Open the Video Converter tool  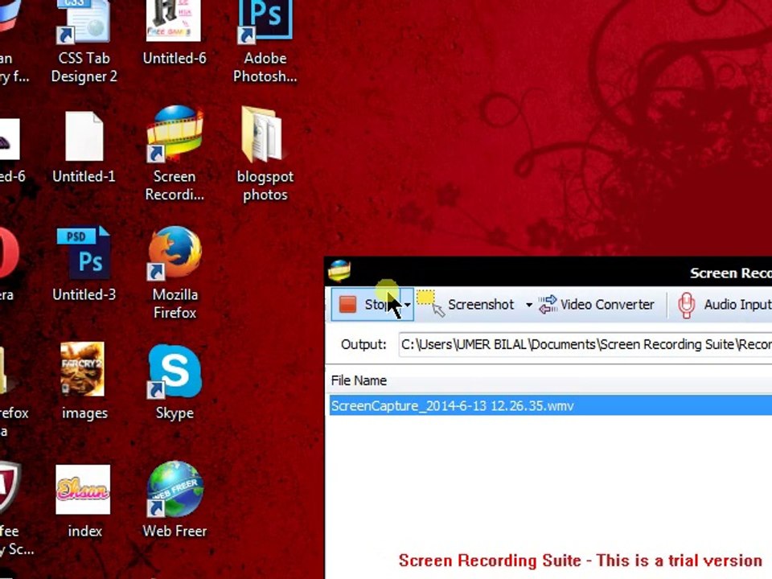(596, 305)
